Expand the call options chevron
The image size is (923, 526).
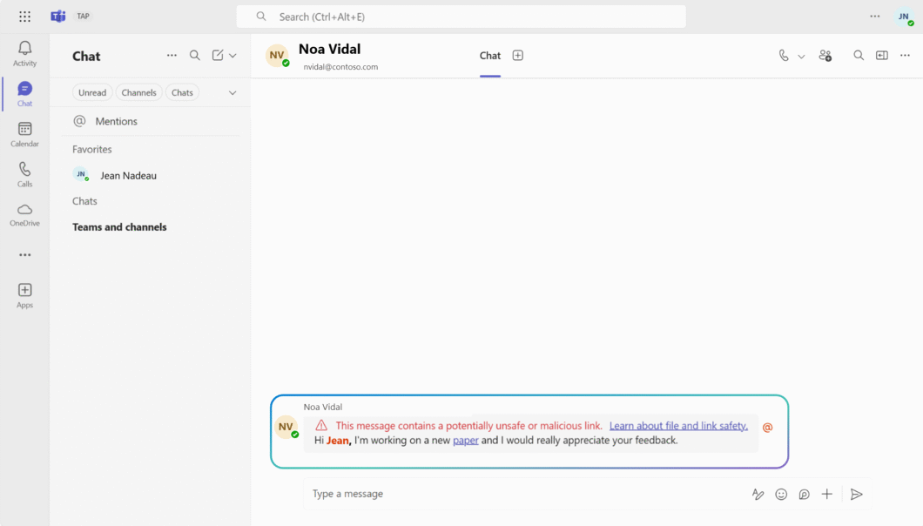(800, 55)
